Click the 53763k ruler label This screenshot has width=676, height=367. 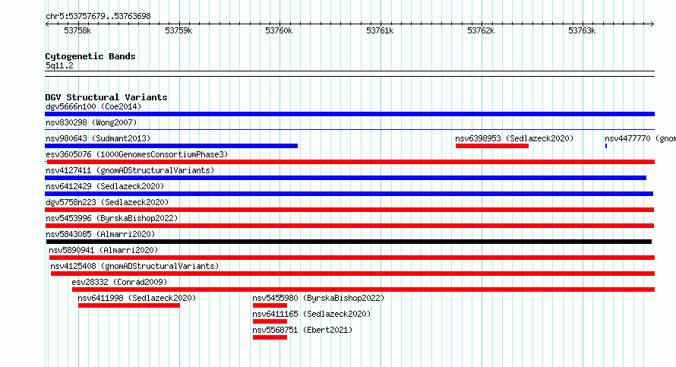coord(582,30)
